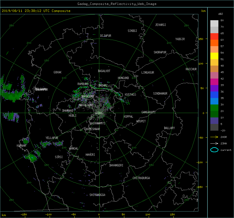This screenshot has height=218, width=234.
Task: Click the HANGAL label
Action: pyautogui.click(x=74, y=149)
